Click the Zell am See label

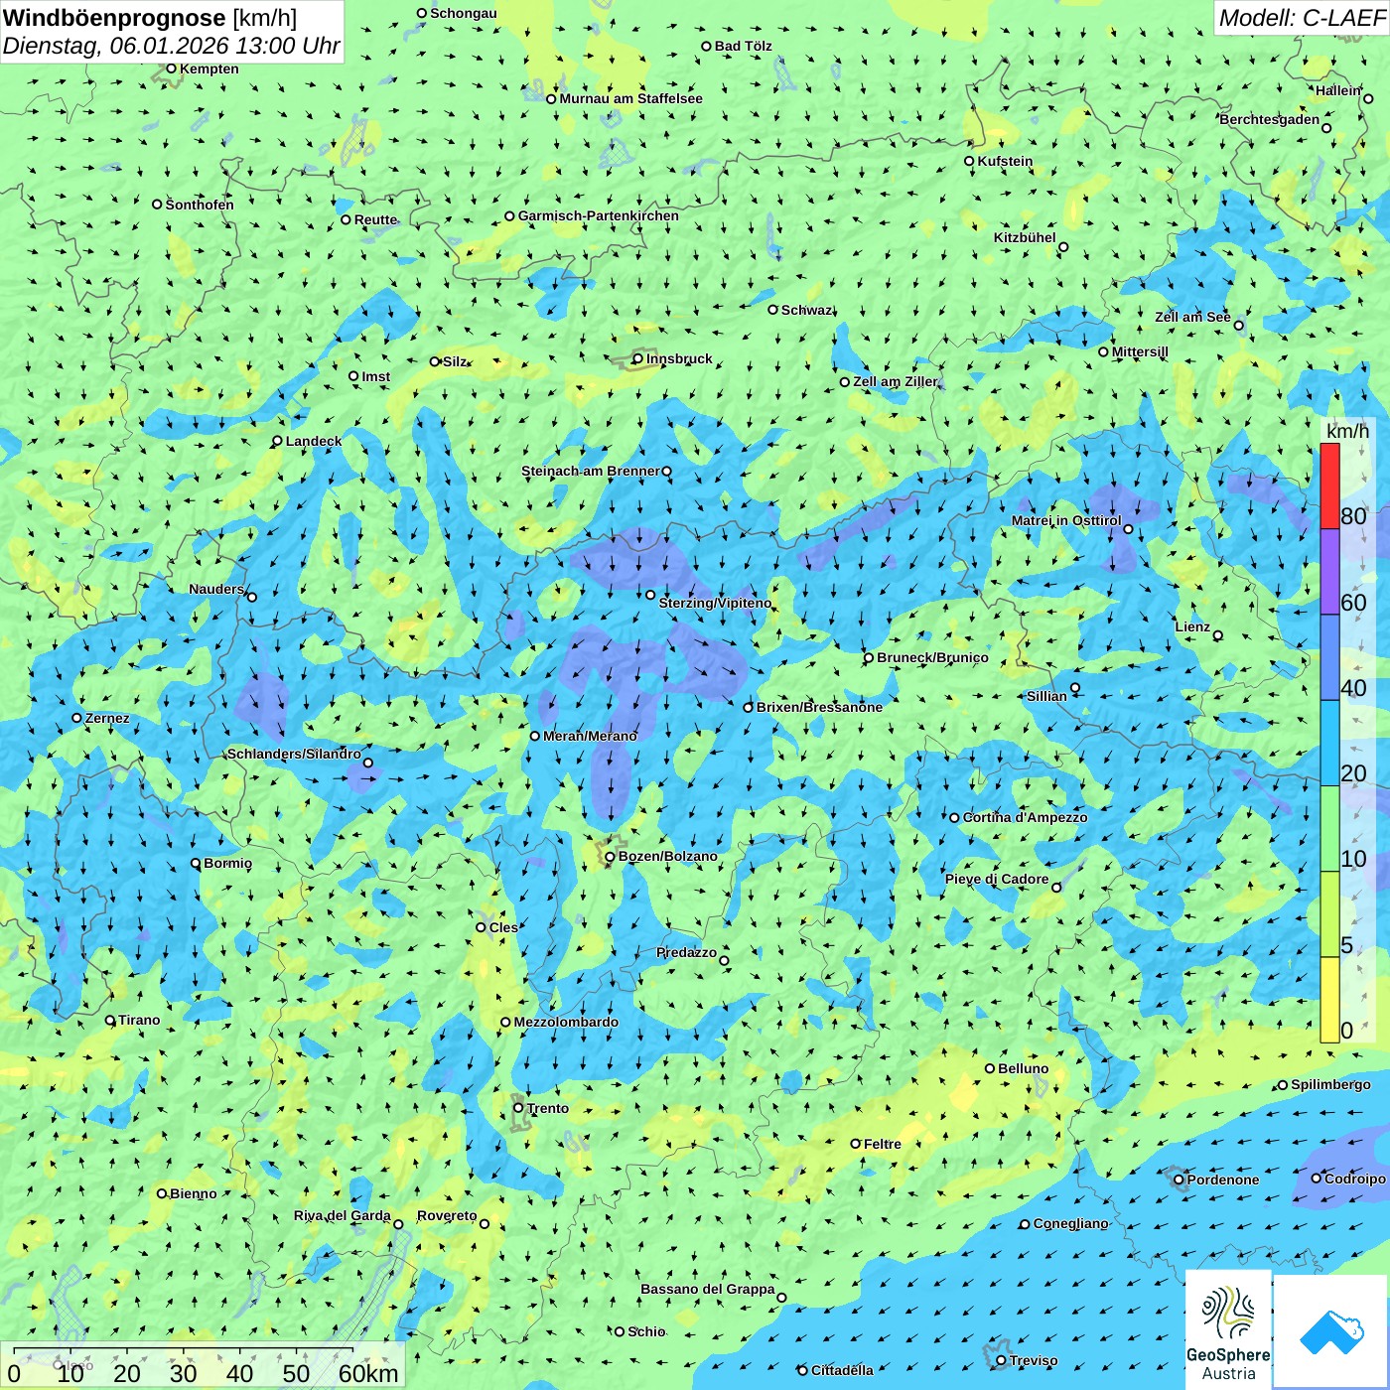tap(1192, 317)
